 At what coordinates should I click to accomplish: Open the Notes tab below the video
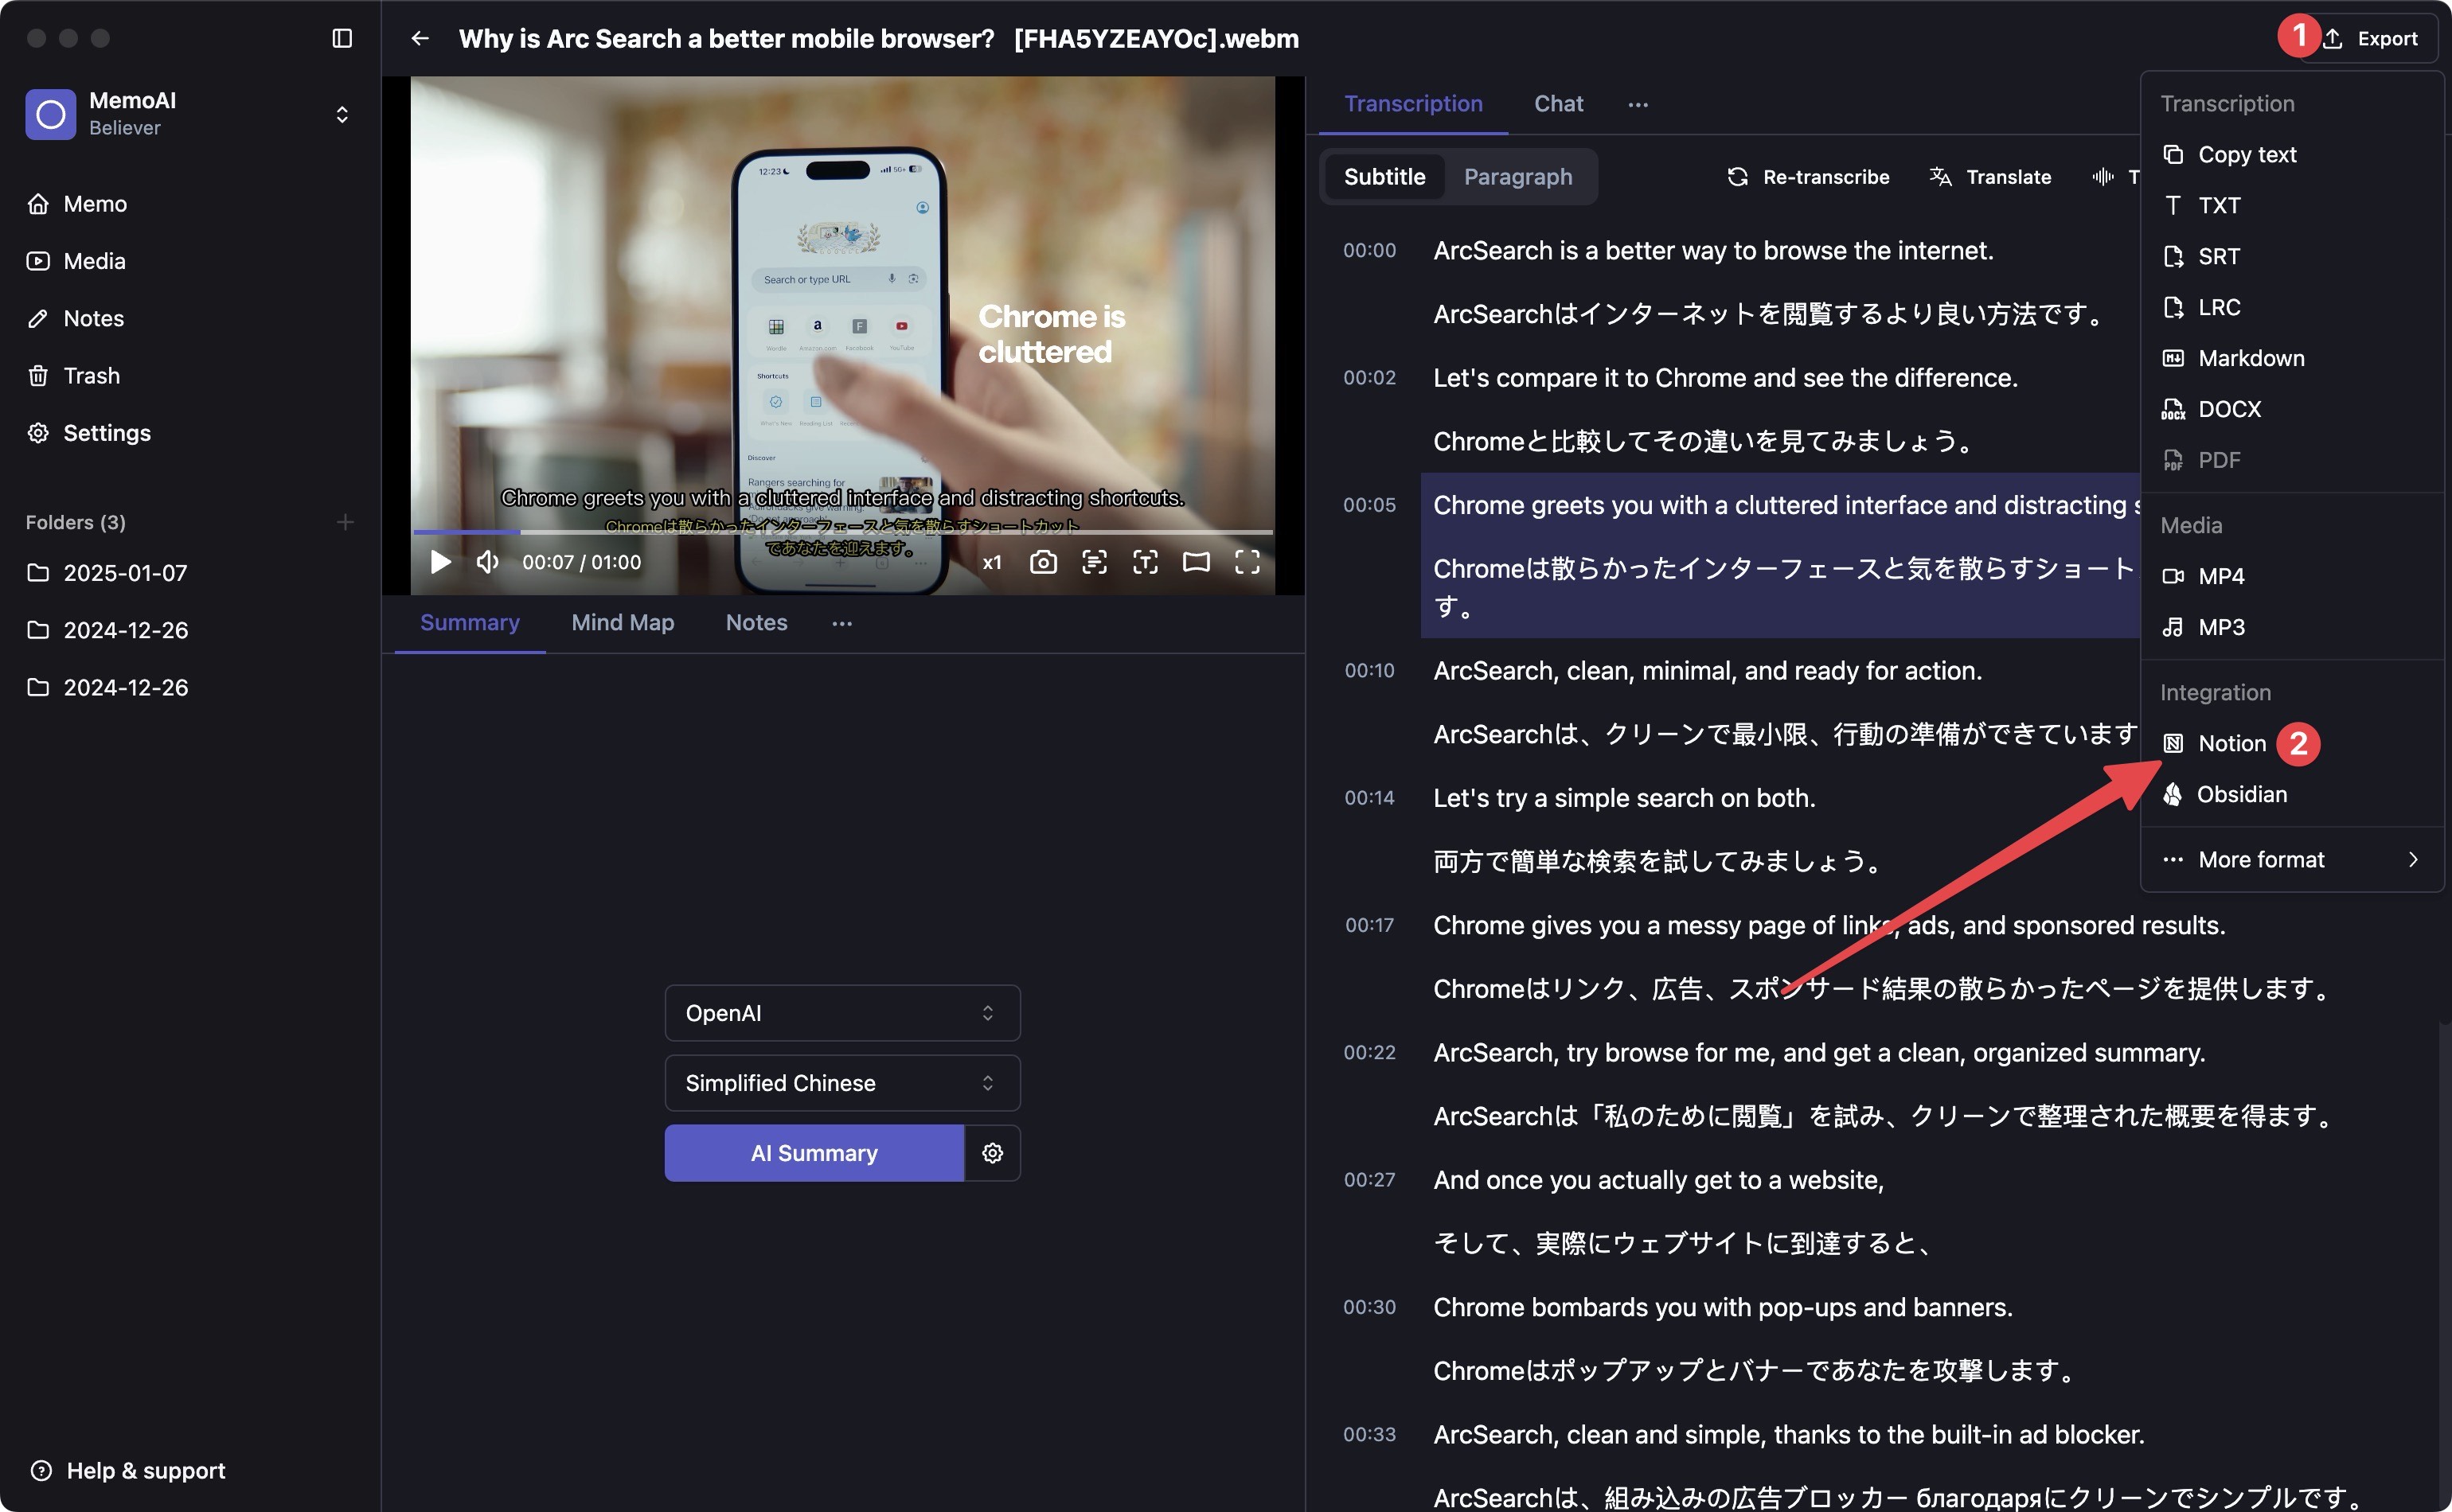coord(756,623)
